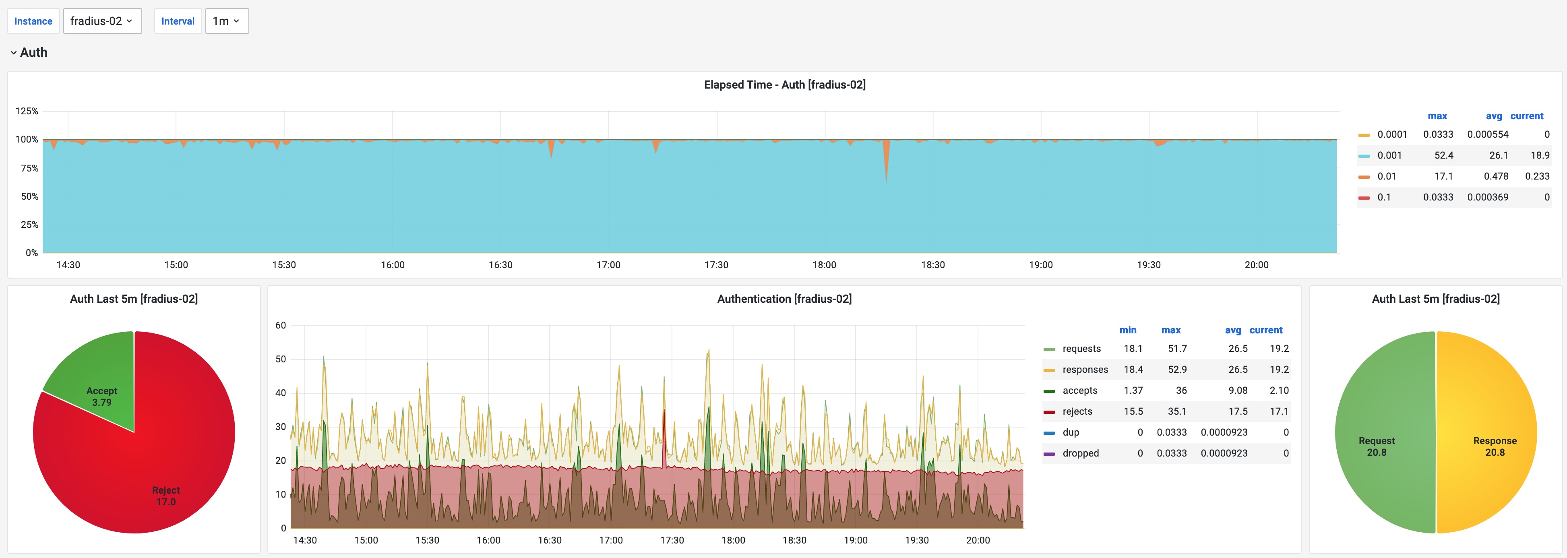Sort Elapsed Time legend by avg
1567x558 pixels.
pos(1493,116)
